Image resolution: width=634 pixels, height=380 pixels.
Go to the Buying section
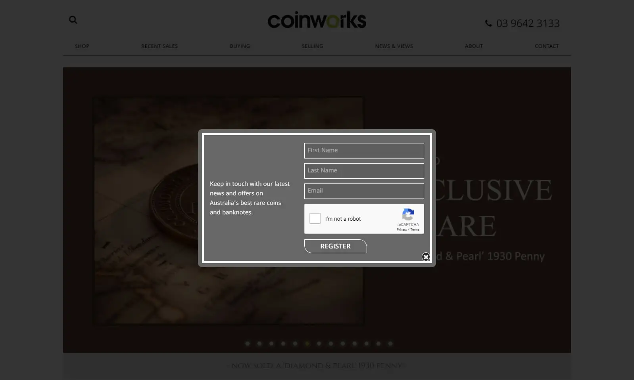240,46
